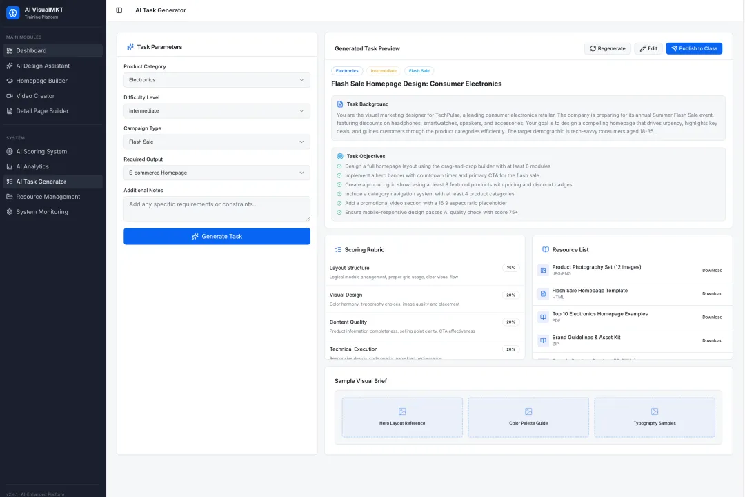This screenshot has height=497, width=745.
Task: Download the Flash Sale Homepage Template
Action: tap(712, 293)
